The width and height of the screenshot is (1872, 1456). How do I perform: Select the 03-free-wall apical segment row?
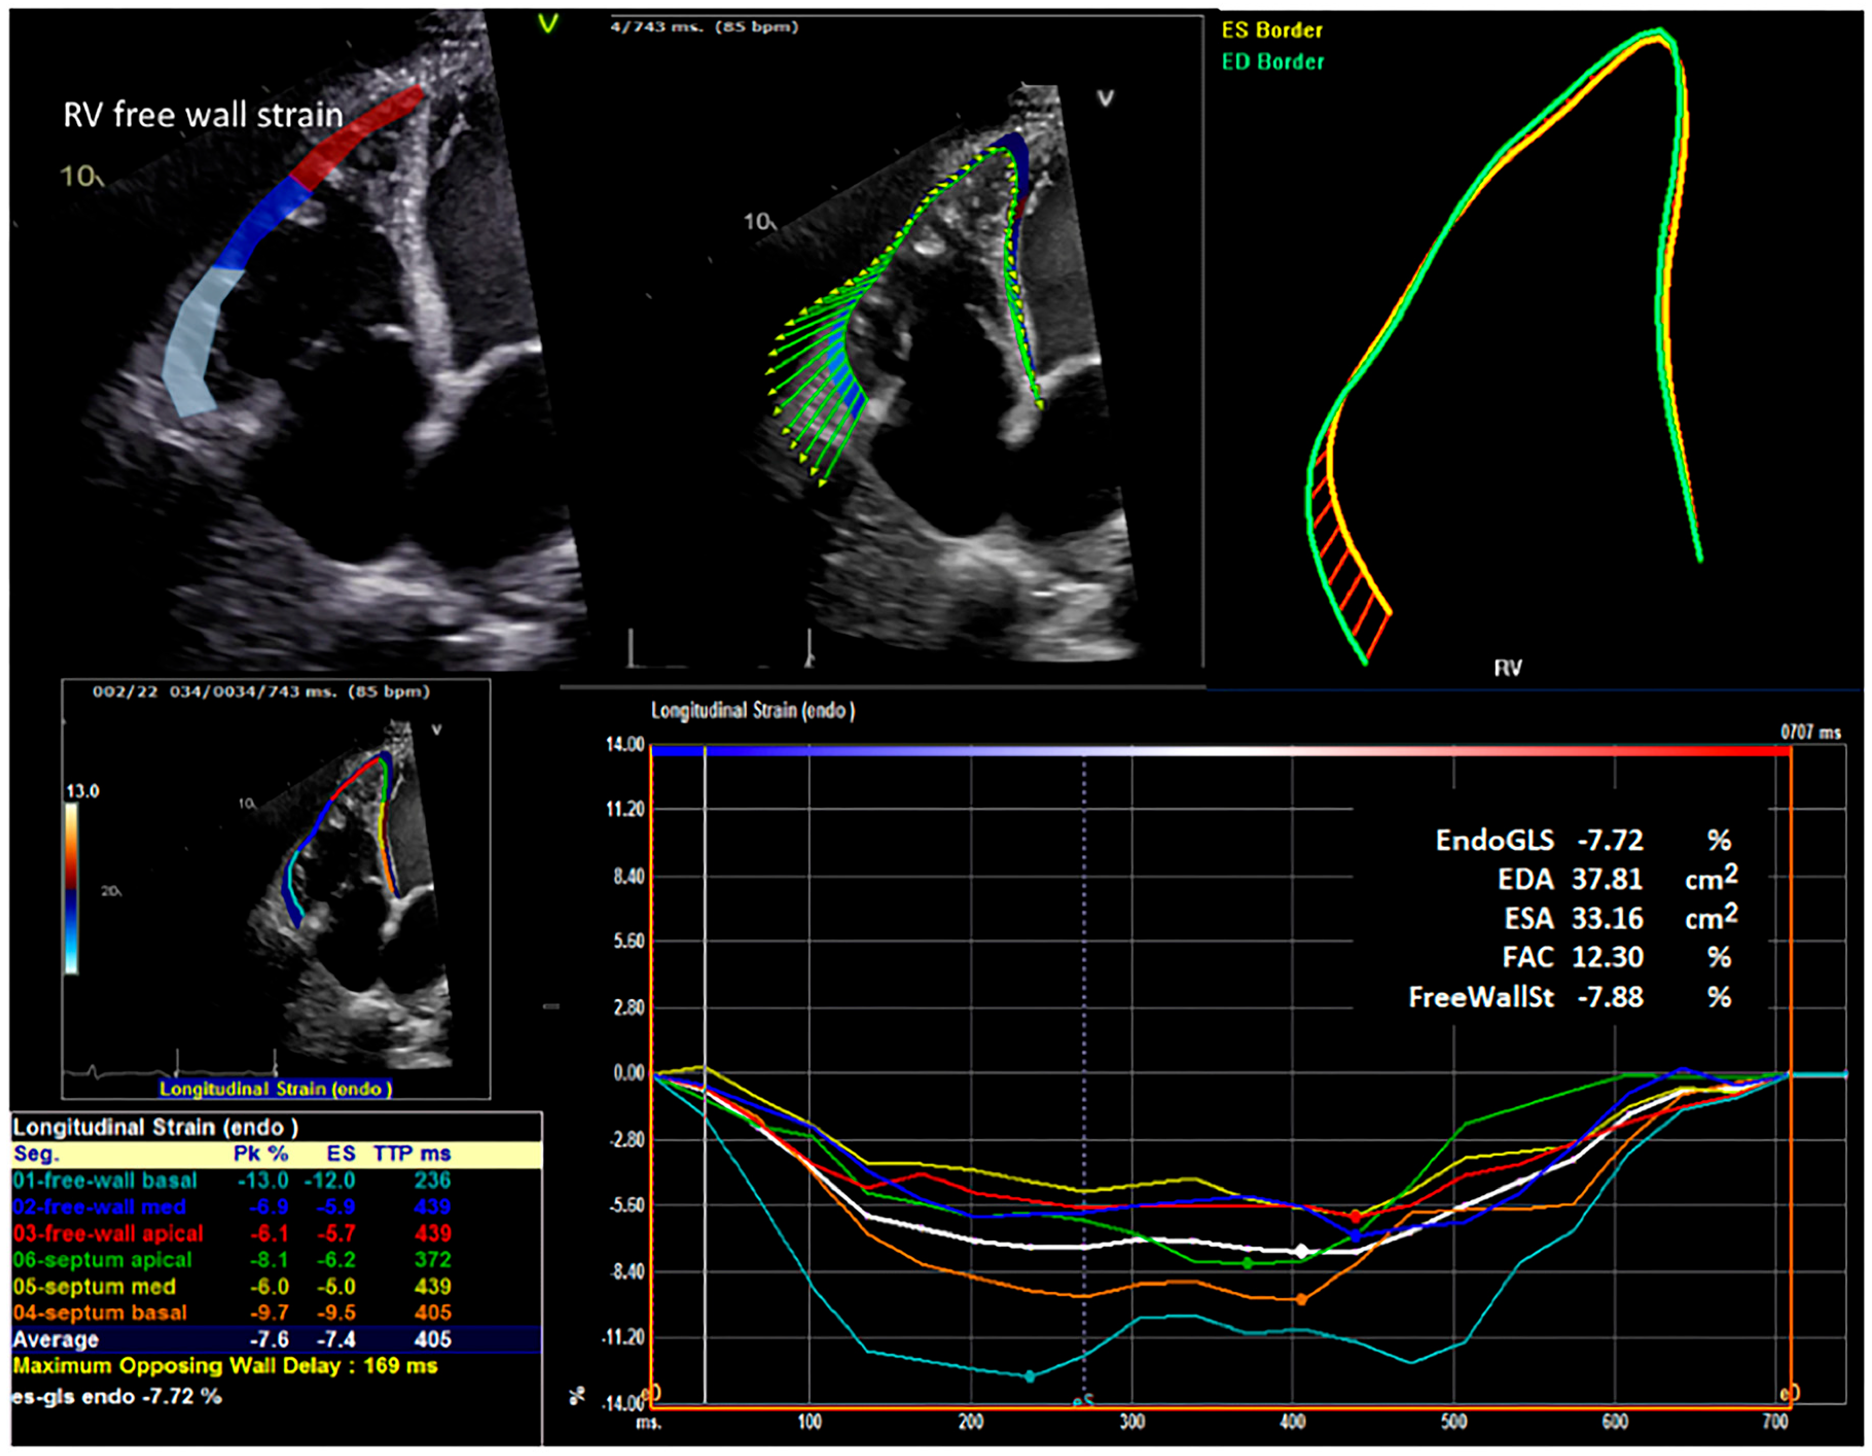[108, 1233]
